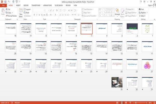Click the Find binoculars command

click(x=141, y=9)
